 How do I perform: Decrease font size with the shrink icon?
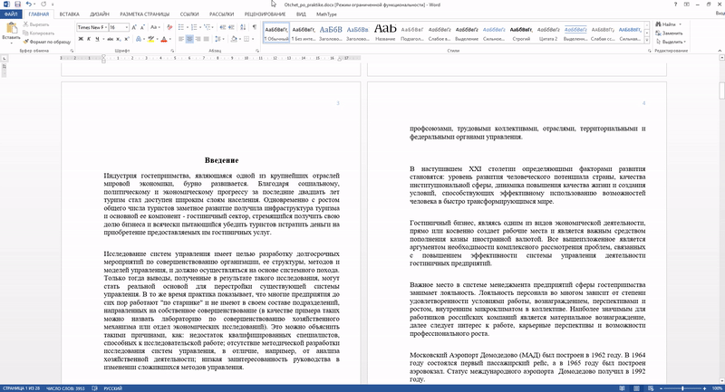point(143,27)
